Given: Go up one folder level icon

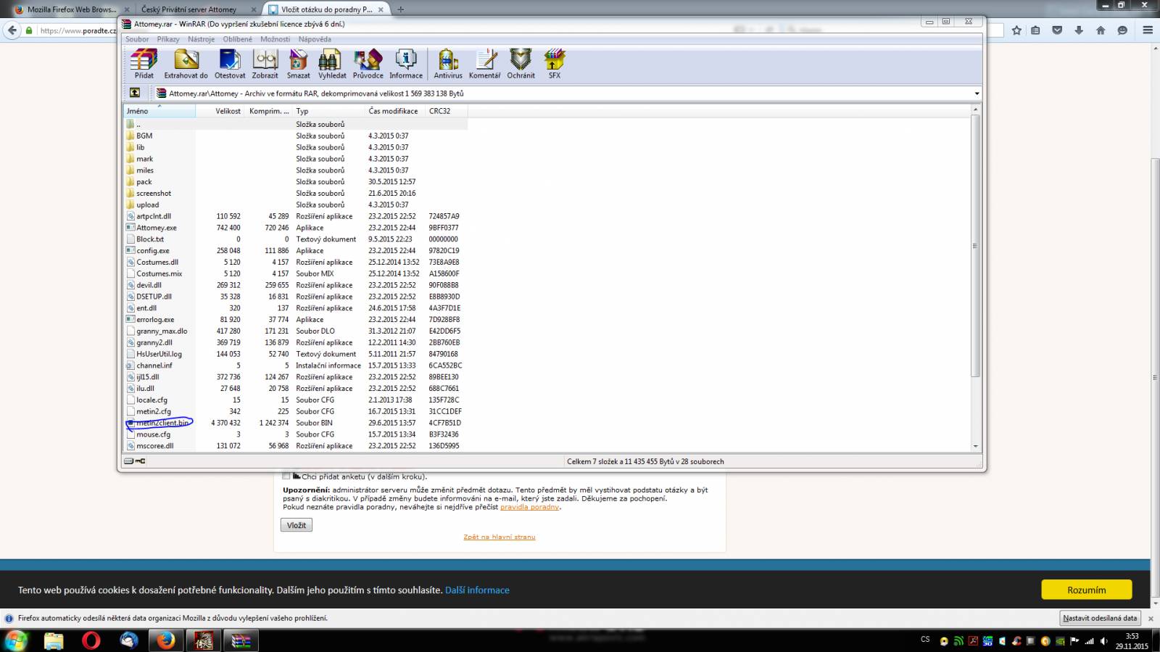Looking at the screenshot, I should pos(135,93).
